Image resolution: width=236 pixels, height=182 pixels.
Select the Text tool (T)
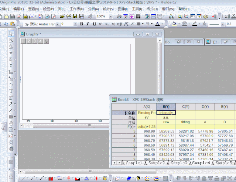point(11,91)
